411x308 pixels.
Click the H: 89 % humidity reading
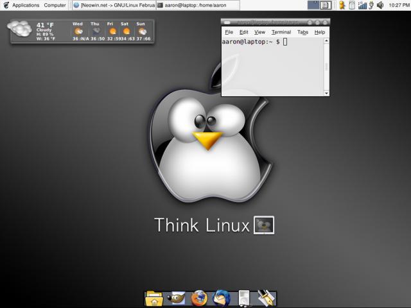[45, 34]
